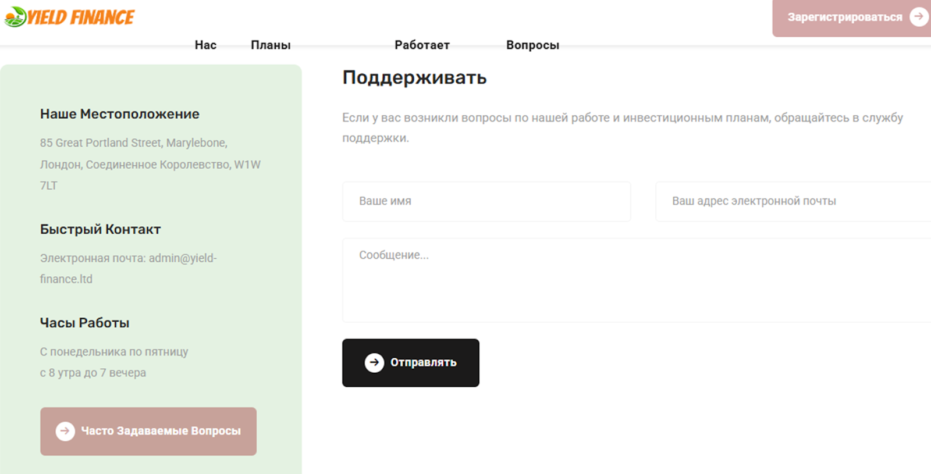Click the С понедельника по пятницу text
This screenshot has height=474, width=931.
click(114, 352)
